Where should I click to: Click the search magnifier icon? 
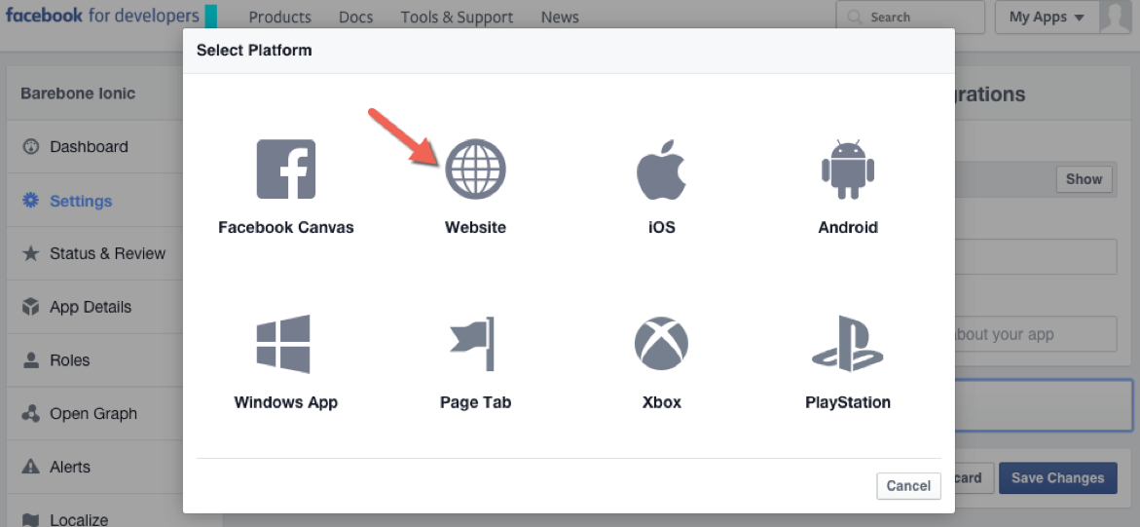tap(855, 17)
